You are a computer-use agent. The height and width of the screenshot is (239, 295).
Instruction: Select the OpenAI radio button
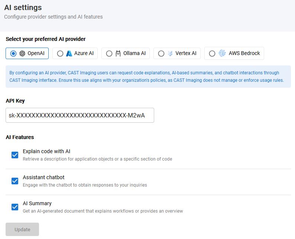tap(13, 54)
